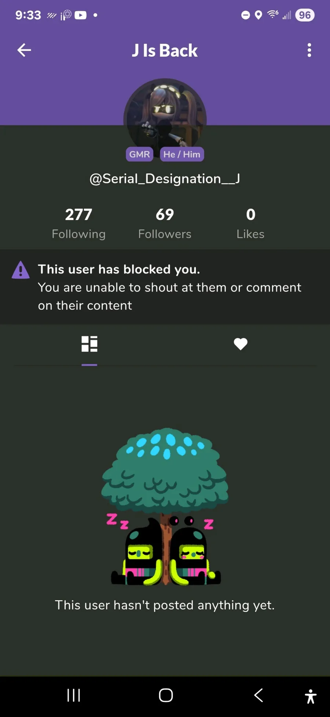Tap the blocked warning triangle icon

point(21,270)
